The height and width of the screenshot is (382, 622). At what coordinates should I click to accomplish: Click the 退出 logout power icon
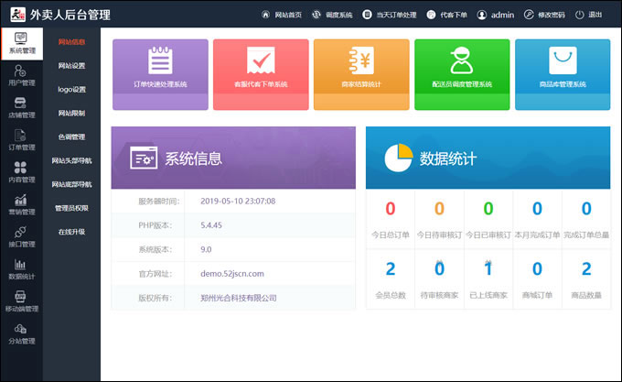(x=582, y=16)
